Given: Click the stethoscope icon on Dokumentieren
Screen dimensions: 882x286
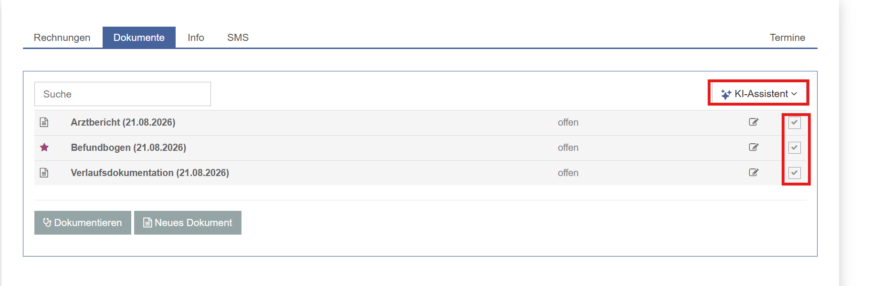Looking at the screenshot, I should [47, 222].
